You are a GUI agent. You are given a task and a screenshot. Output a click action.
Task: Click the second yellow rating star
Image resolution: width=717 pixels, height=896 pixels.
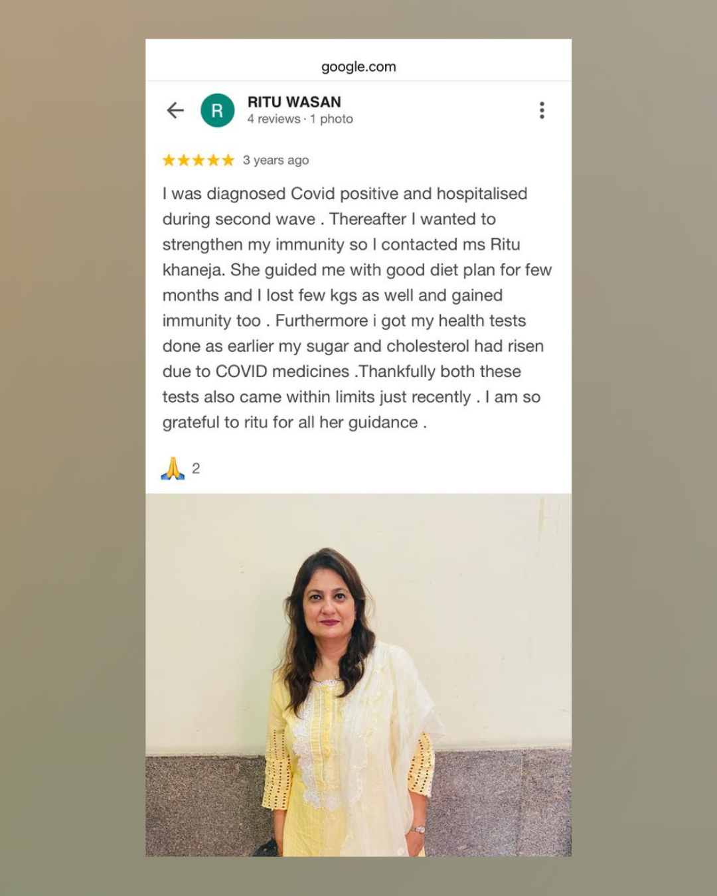pos(184,160)
